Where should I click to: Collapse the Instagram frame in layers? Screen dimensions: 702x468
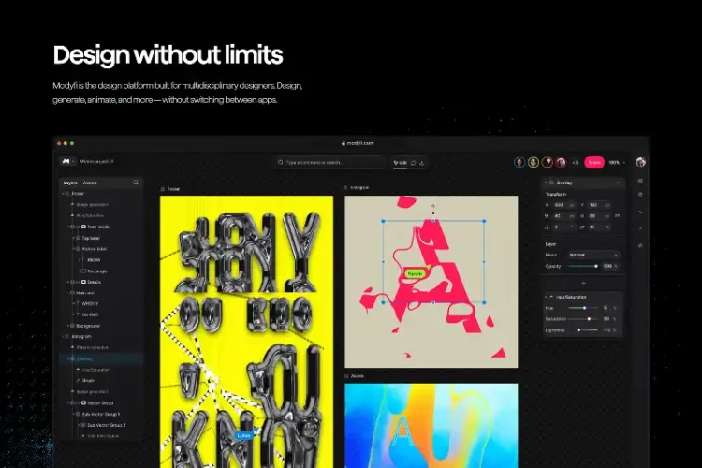[x=63, y=336]
